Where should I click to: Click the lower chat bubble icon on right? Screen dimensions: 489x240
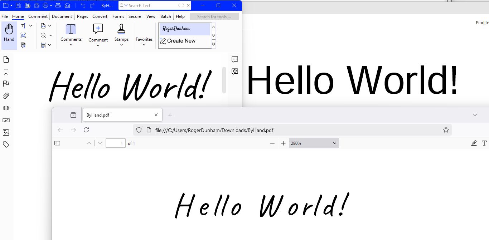click(235, 71)
